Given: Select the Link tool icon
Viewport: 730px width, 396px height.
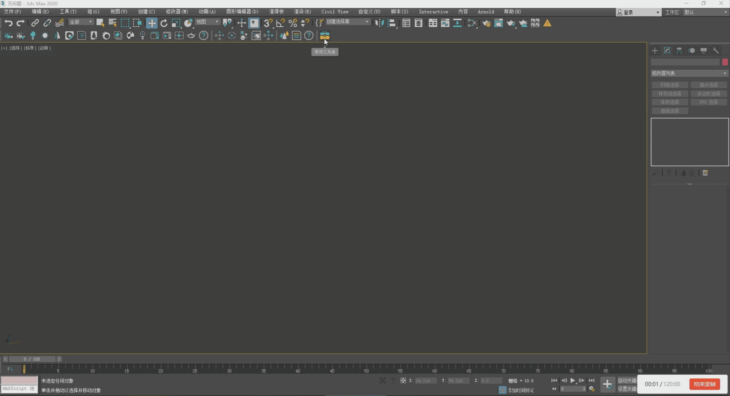Looking at the screenshot, I should point(35,23).
